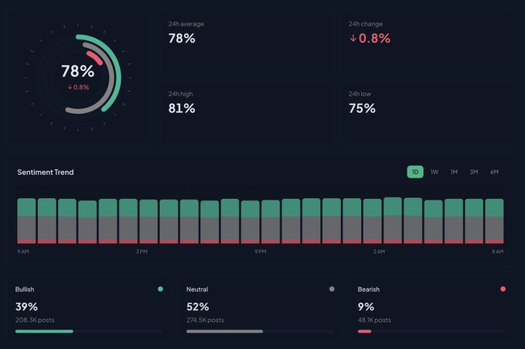Switch to the 1M time range
Viewport: 525px width, 349px height.
pos(454,172)
